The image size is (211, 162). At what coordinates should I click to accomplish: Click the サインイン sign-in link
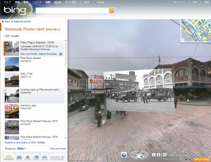(179, 2)
